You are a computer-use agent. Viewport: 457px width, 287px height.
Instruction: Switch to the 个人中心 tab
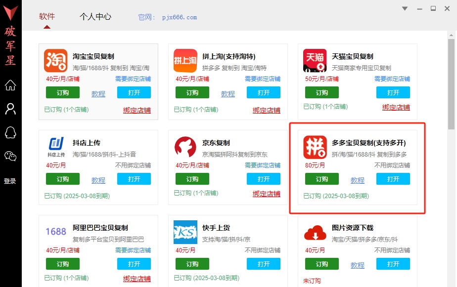click(95, 17)
